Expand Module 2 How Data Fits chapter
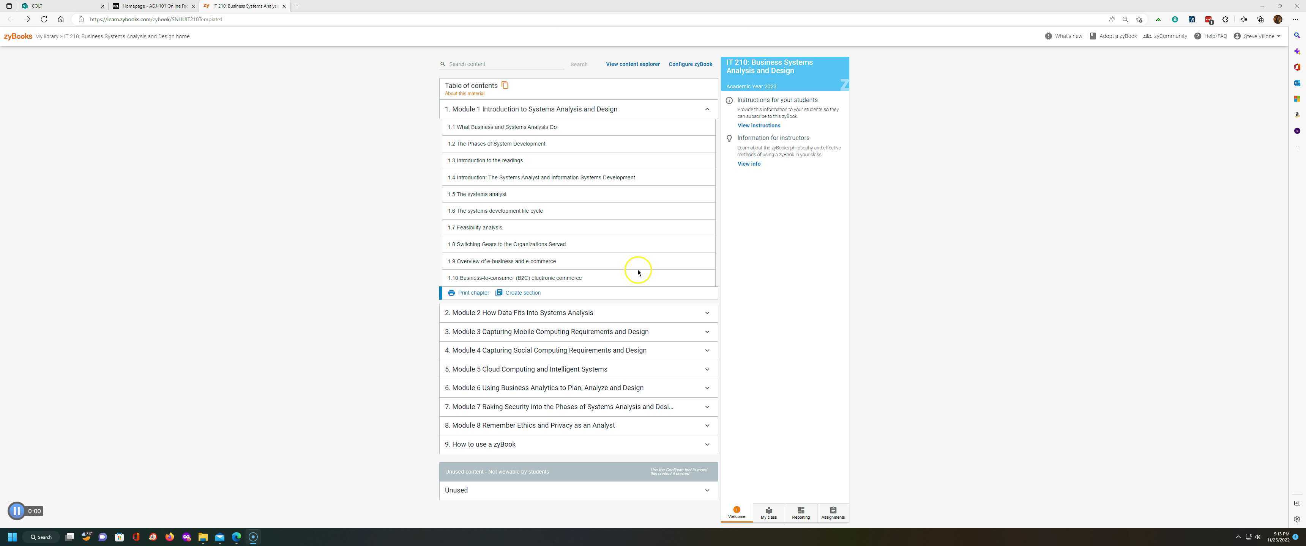1306x546 pixels. click(x=707, y=313)
